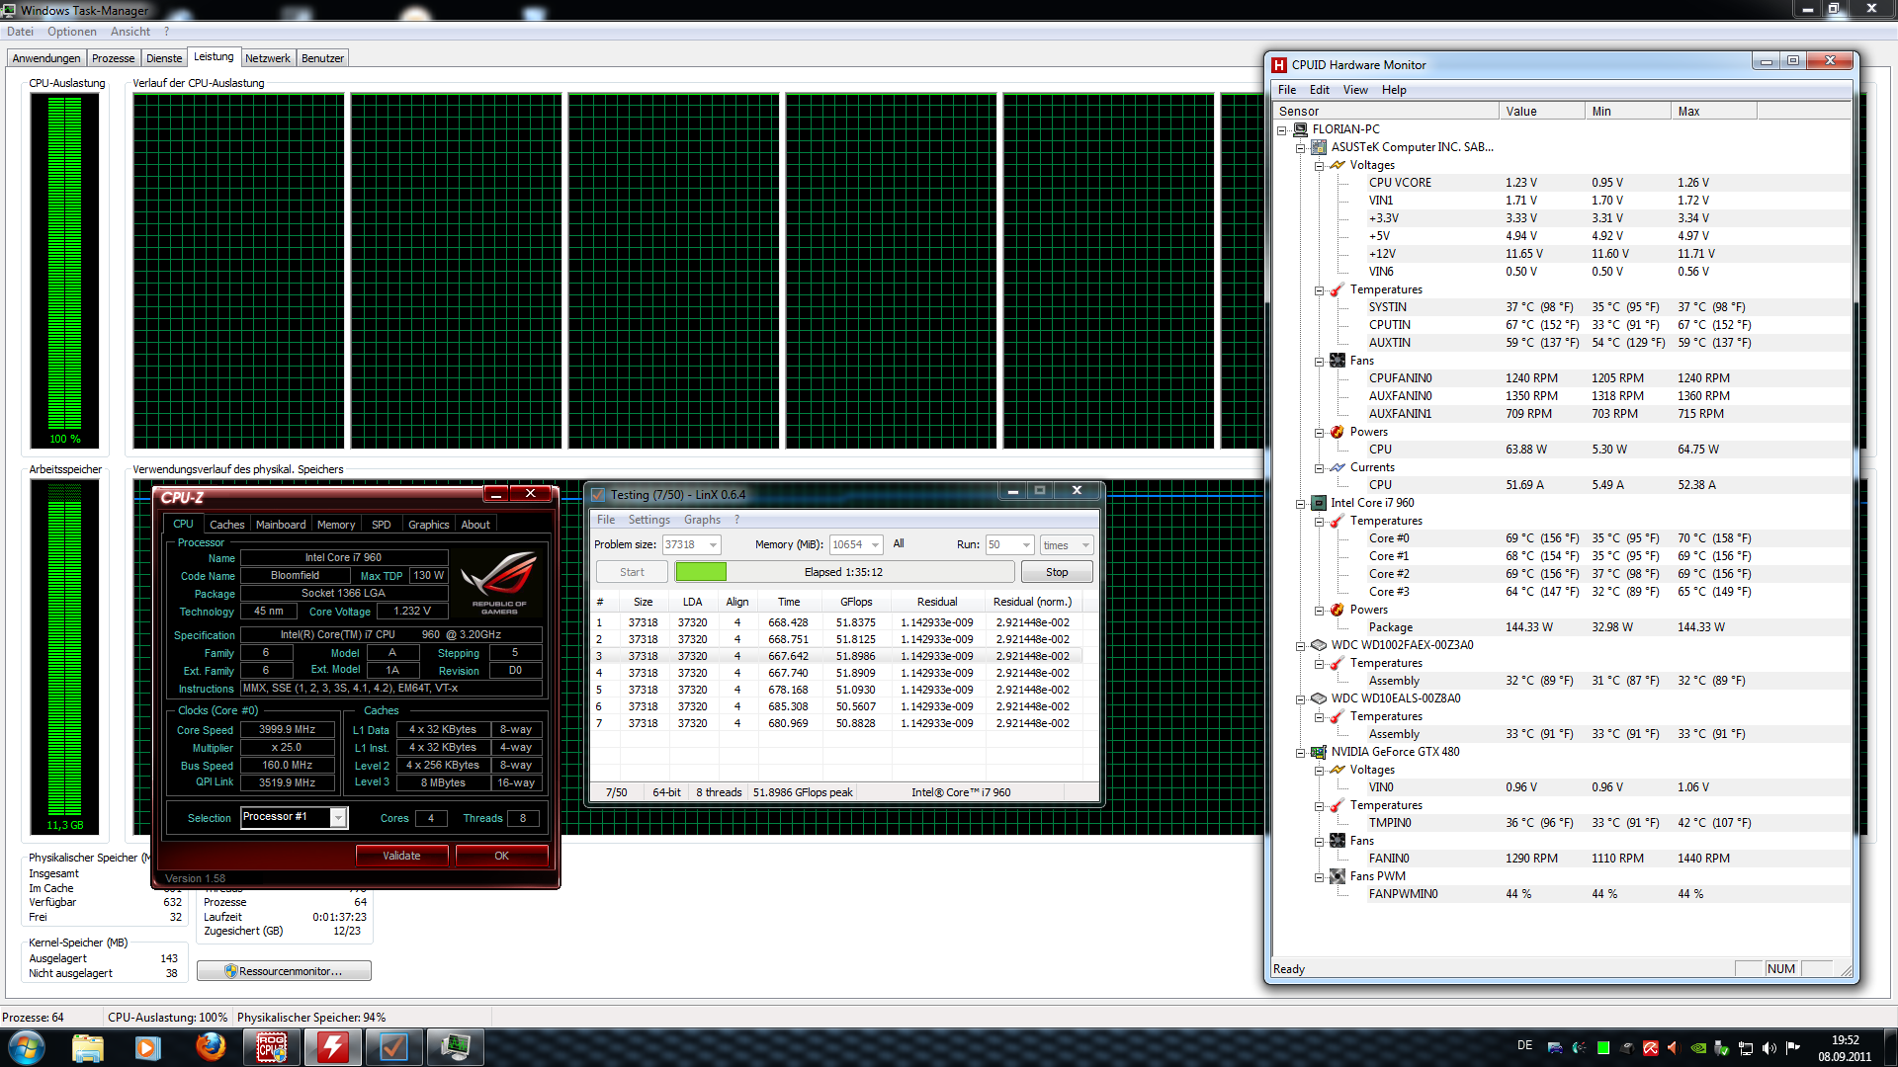Click the ROG CPU-Z taskbar icon
1898x1067 pixels.
click(x=272, y=1046)
